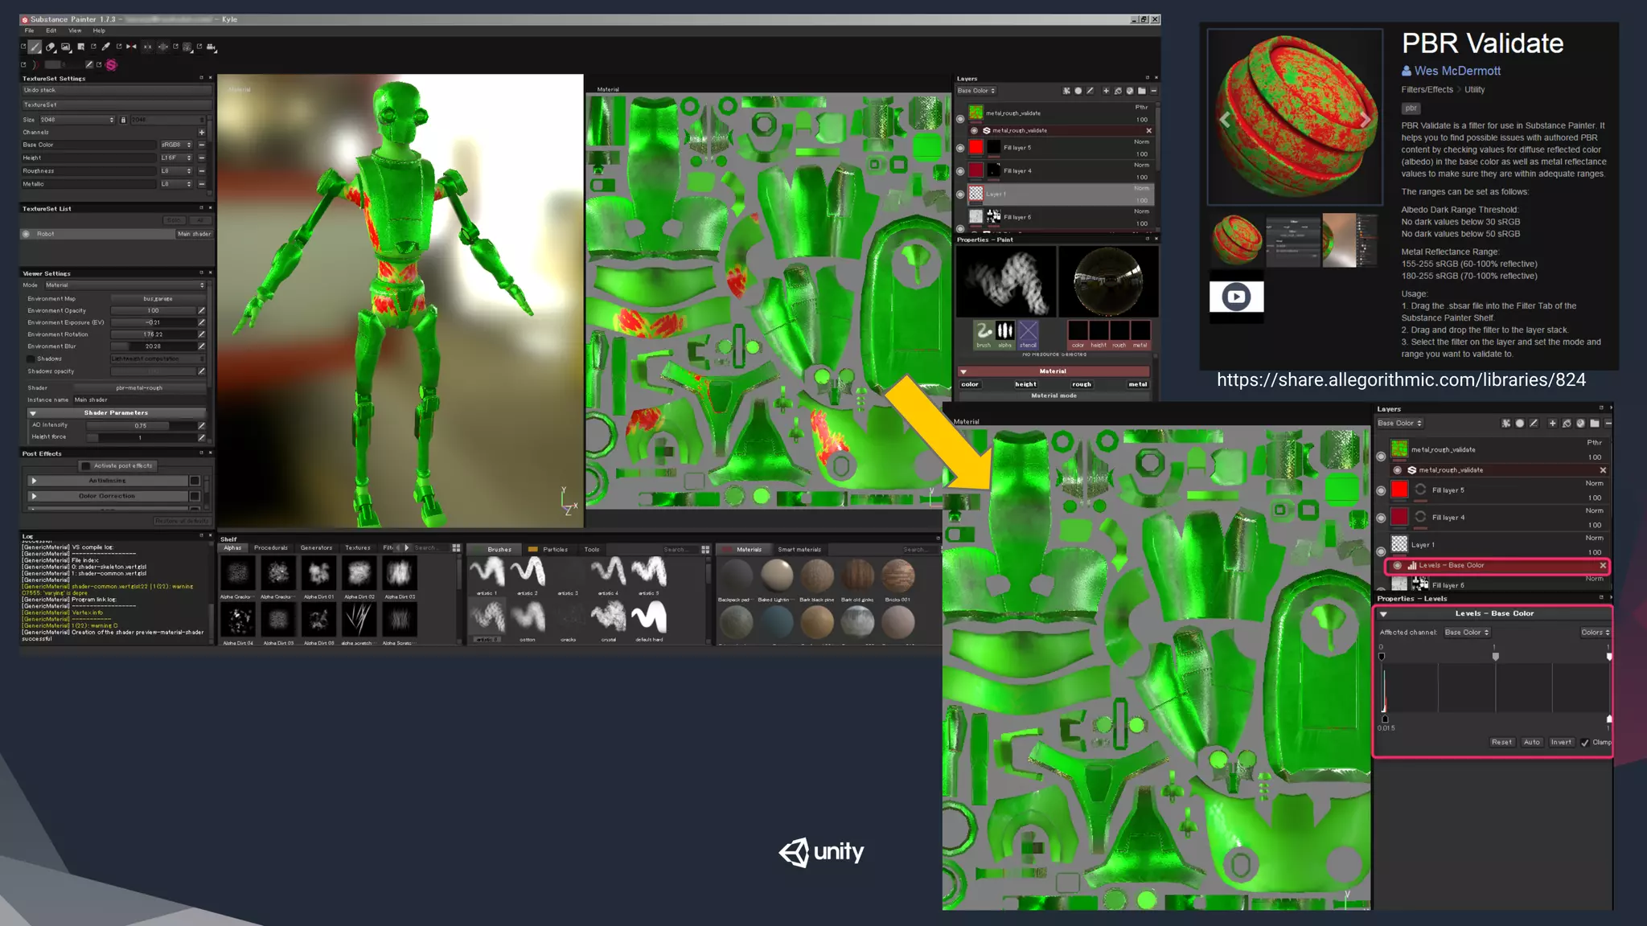Lock the TextureSet size ratio icon
The image size is (1647, 926).
[123, 120]
